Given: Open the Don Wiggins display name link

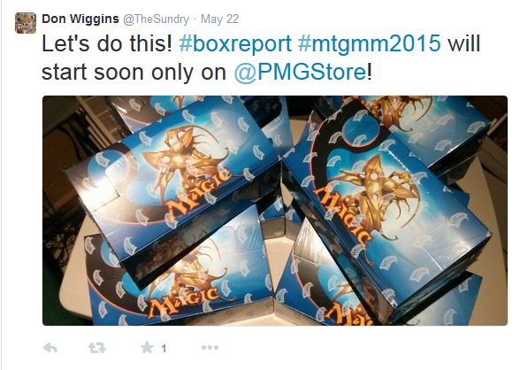Looking at the screenshot, I should (x=80, y=19).
